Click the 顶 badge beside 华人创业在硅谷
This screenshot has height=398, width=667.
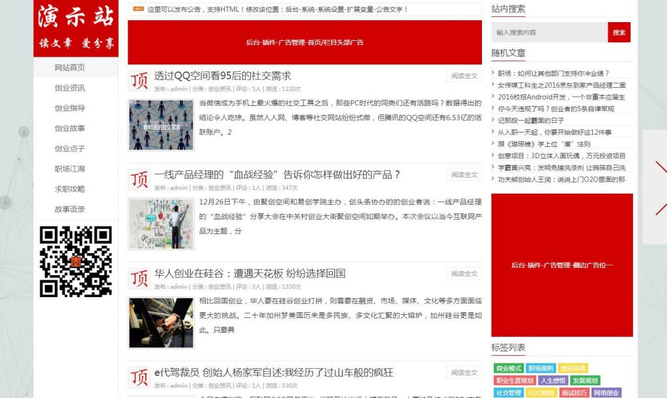pos(139,278)
